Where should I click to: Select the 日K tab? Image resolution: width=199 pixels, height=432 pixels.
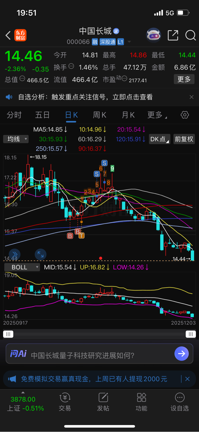pyautogui.click(x=71, y=115)
